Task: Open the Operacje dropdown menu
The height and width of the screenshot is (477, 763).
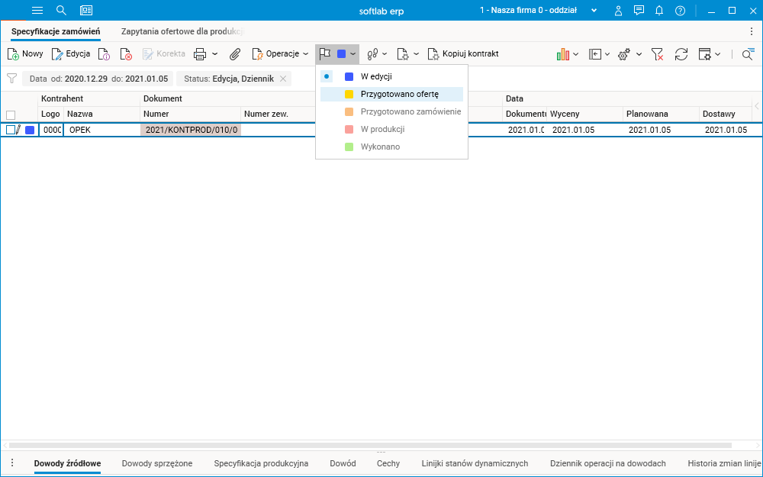Action: pos(280,53)
